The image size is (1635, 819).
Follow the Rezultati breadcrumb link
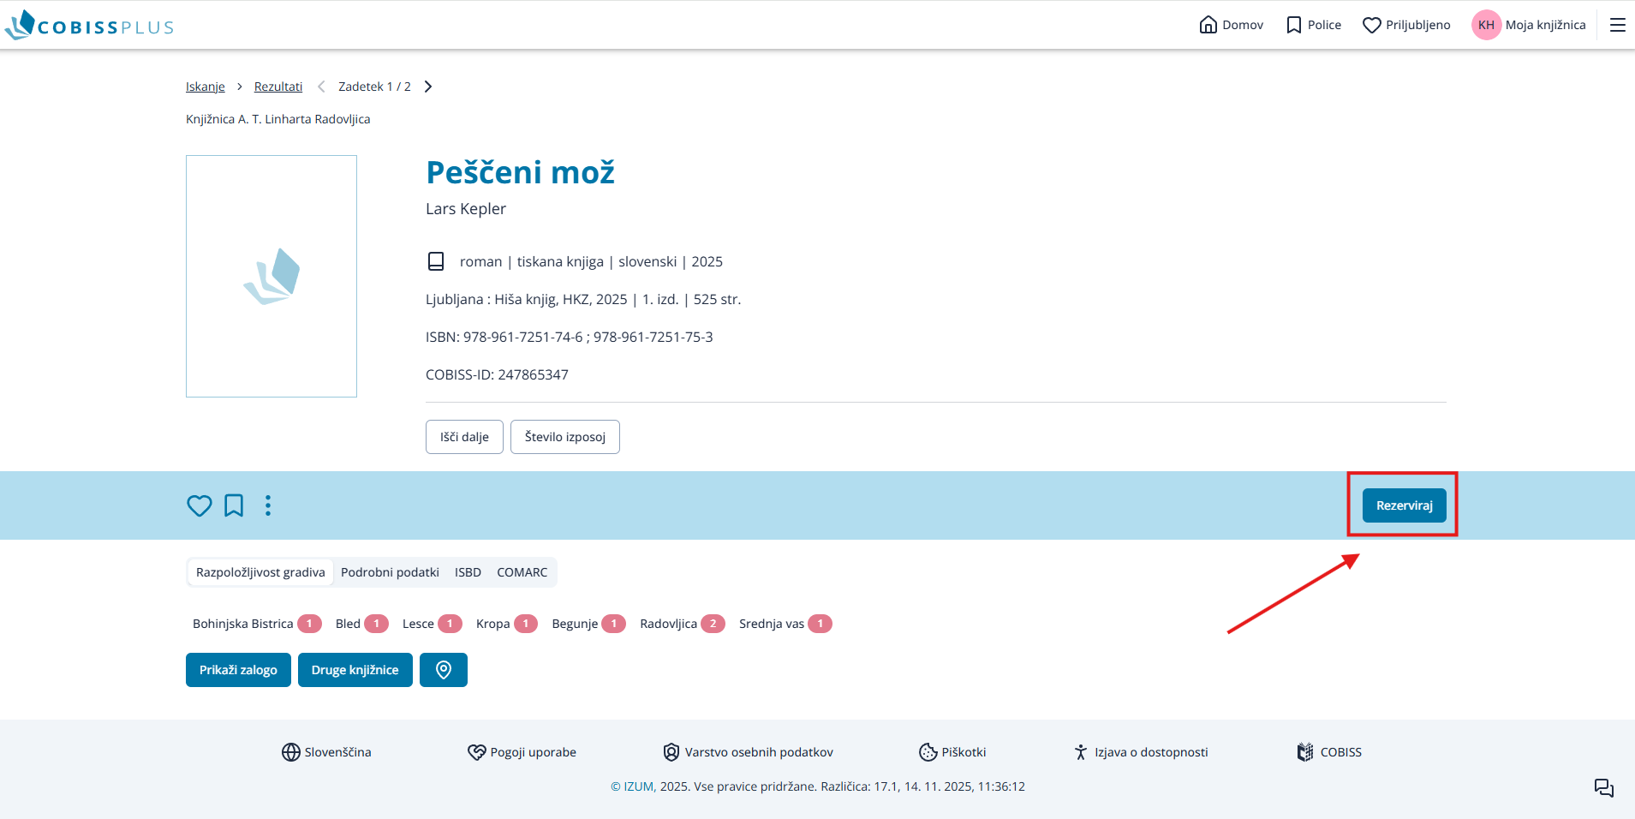278,87
